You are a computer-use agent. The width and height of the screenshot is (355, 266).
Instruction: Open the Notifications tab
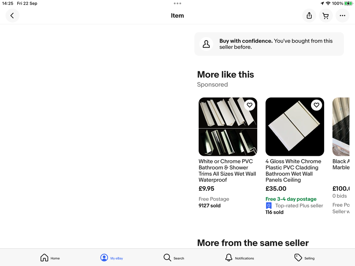point(240,258)
